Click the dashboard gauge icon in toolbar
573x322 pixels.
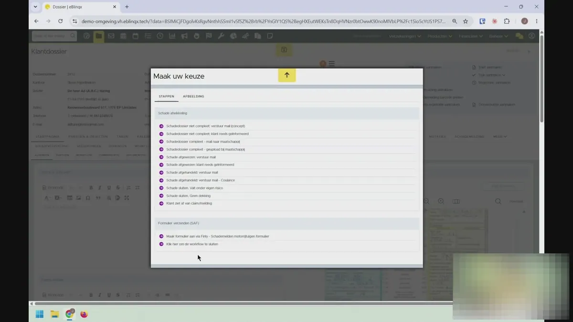pos(86,36)
